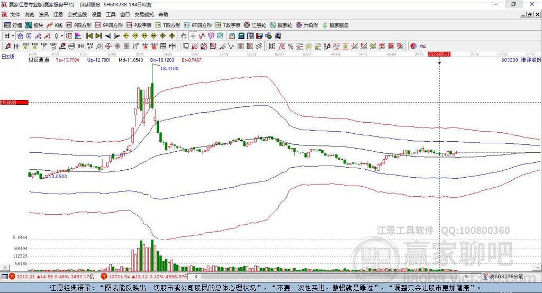542x293 pixels.
Task: Activate the crosshair cursor tool
Action: point(193,35)
